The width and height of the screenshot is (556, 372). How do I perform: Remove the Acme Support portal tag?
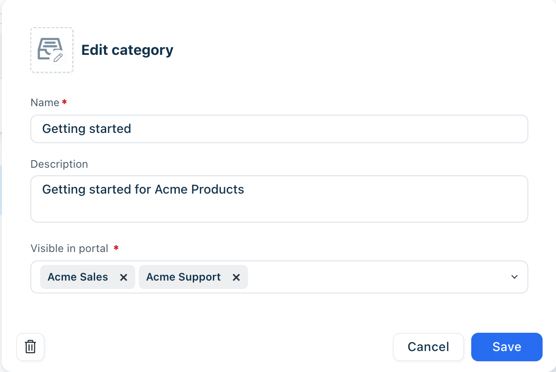click(x=237, y=277)
